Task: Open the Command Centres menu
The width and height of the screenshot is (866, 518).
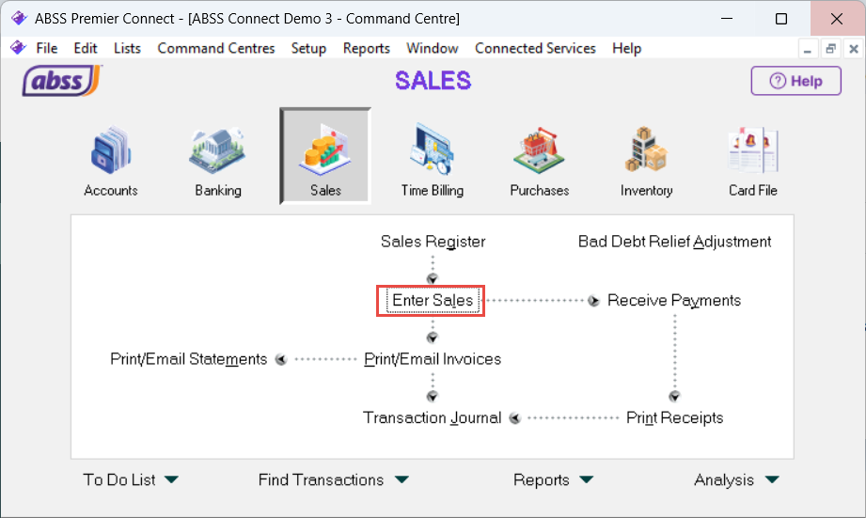Action: click(216, 48)
